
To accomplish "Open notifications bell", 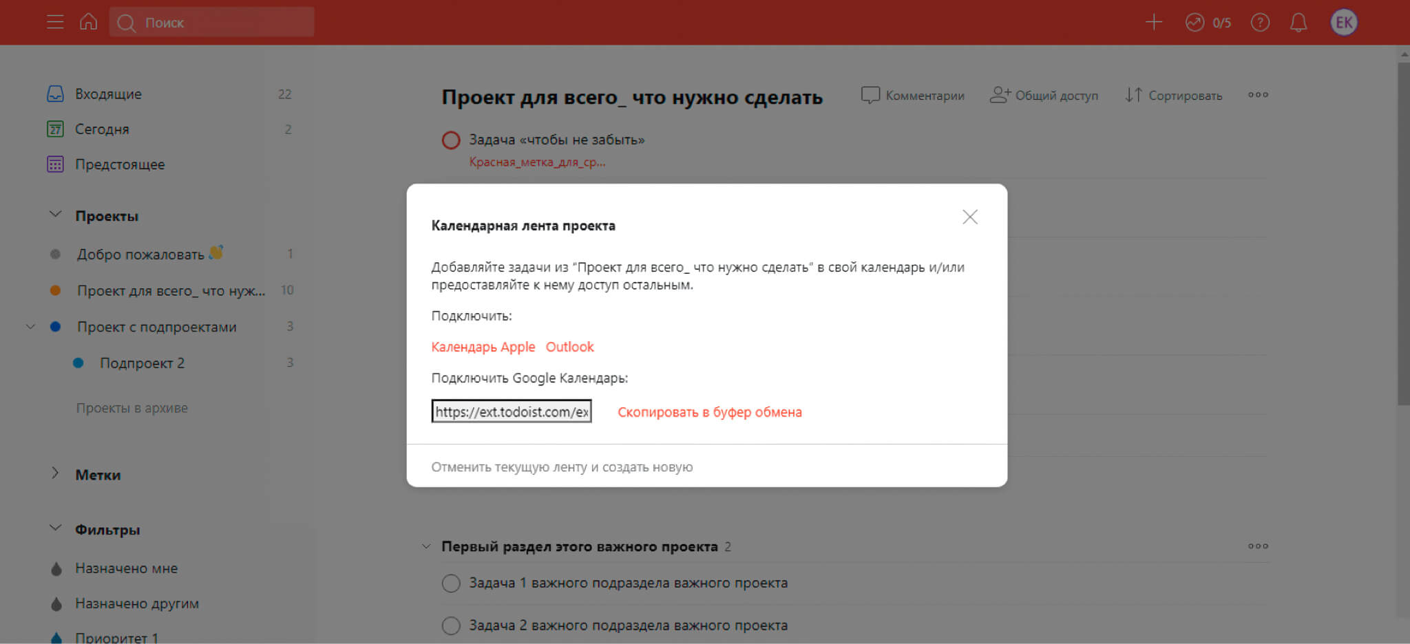I will click(x=1298, y=23).
